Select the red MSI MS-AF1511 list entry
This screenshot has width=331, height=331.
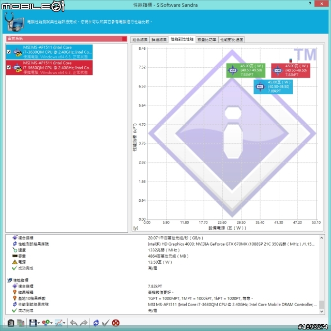pos(49,68)
